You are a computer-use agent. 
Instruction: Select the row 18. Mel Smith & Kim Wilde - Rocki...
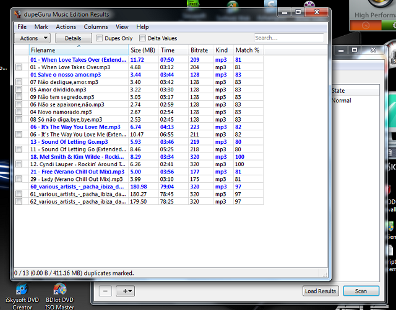point(139,157)
